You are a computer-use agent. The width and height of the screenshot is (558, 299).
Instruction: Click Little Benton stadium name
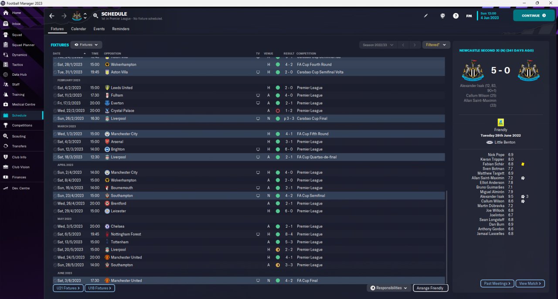tap(505, 142)
